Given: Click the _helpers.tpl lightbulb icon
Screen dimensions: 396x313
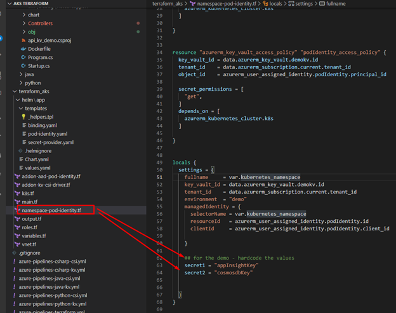Looking at the screenshot, I should [23, 117].
